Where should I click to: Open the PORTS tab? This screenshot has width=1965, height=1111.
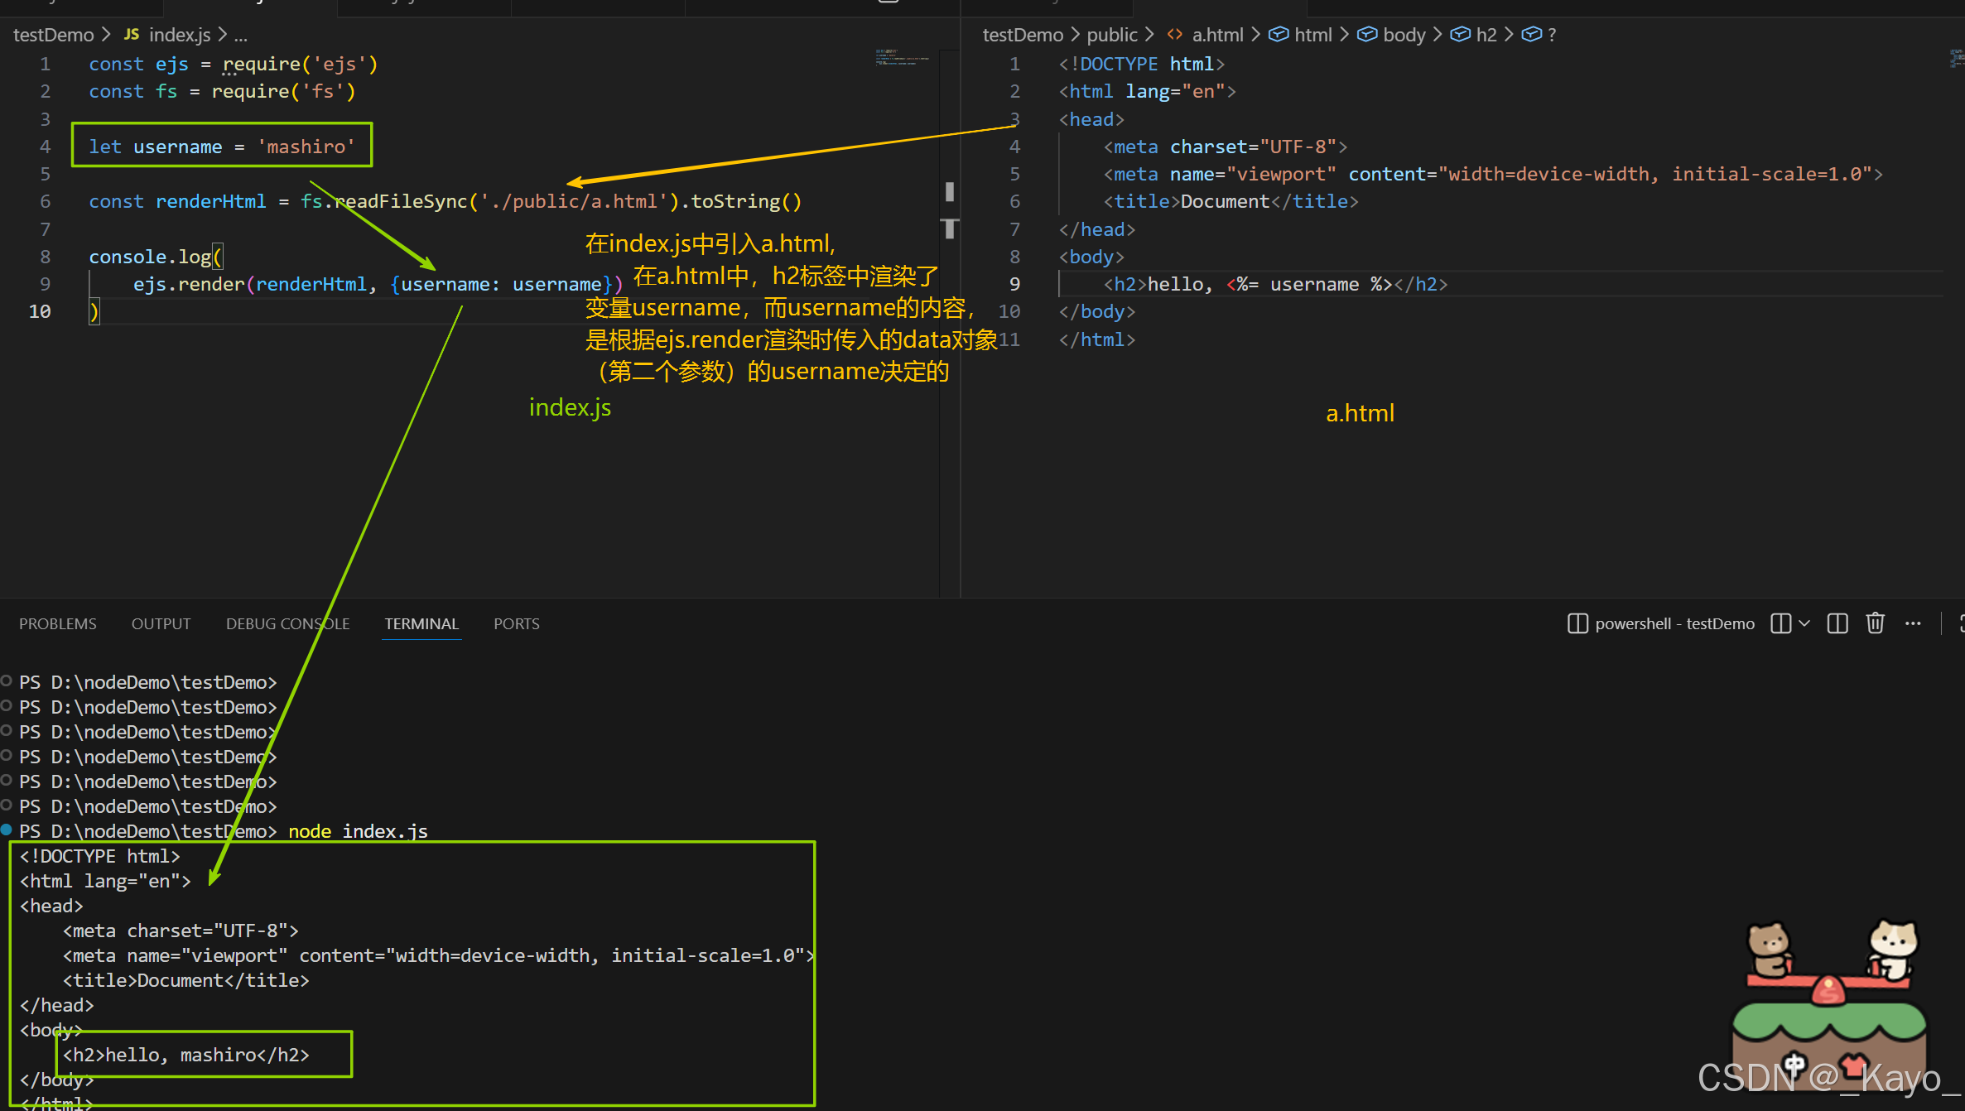click(x=516, y=623)
